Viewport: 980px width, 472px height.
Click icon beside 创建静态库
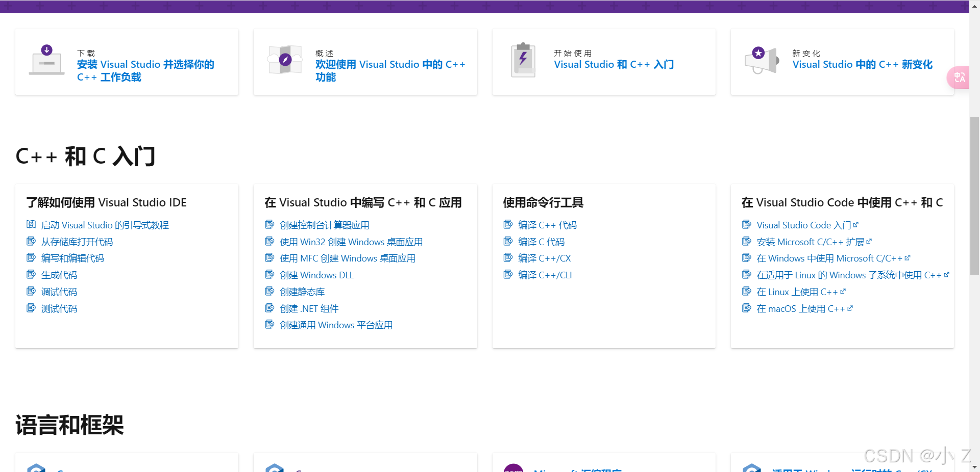tap(269, 291)
